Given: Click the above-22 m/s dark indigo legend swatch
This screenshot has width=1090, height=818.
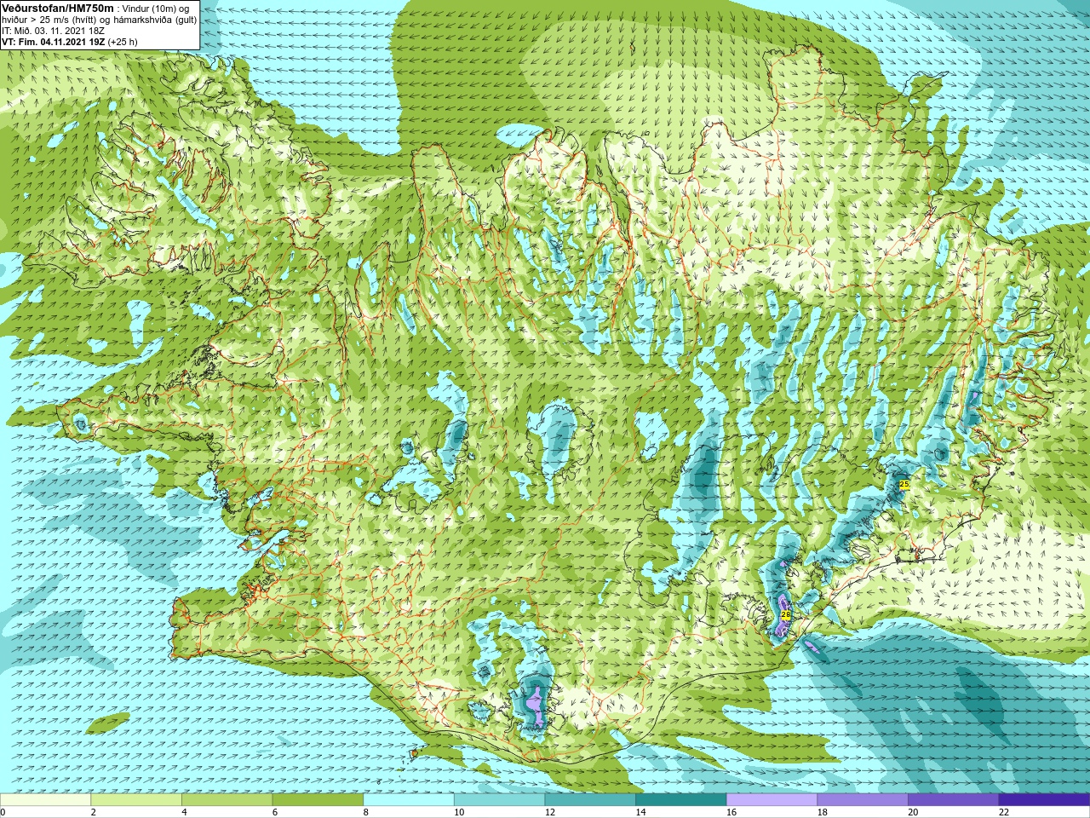Looking at the screenshot, I should point(1044,800).
